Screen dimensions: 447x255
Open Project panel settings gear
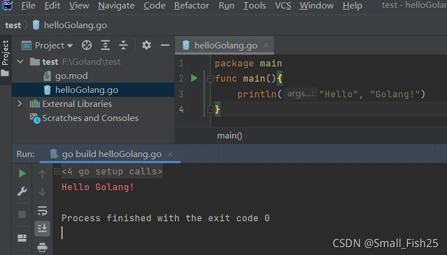click(146, 45)
